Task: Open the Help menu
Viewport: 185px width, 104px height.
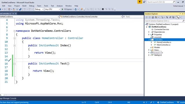Action: click(76, 6)
